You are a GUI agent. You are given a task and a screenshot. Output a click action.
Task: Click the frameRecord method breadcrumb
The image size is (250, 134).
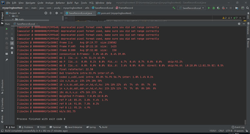(124, 8)
